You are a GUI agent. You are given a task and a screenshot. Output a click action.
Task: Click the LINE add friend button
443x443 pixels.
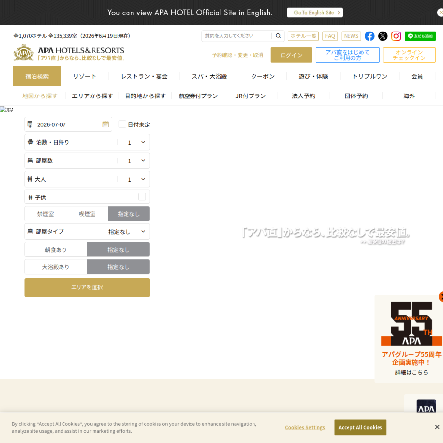(420, 36)
